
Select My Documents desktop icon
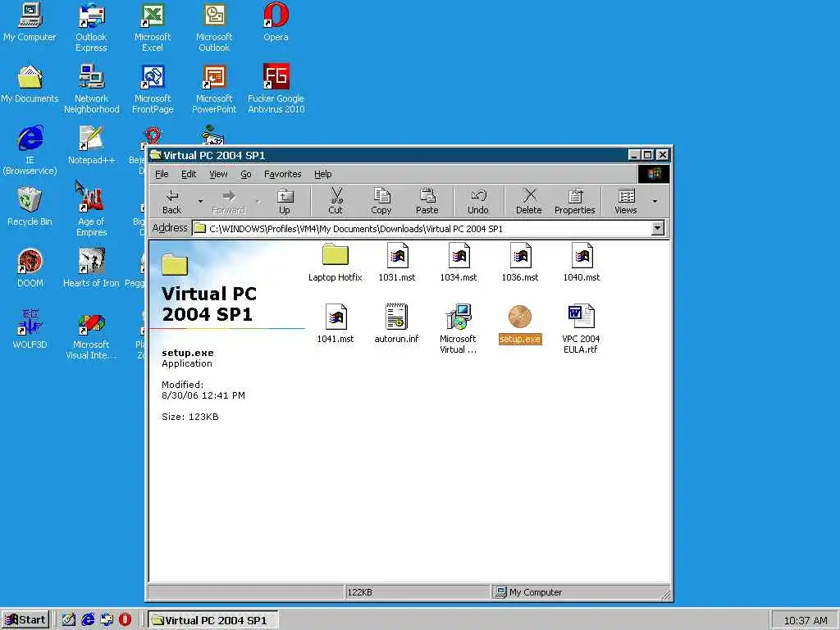30,84
